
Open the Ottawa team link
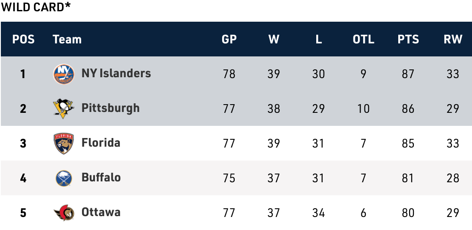(x=101, y=212)
